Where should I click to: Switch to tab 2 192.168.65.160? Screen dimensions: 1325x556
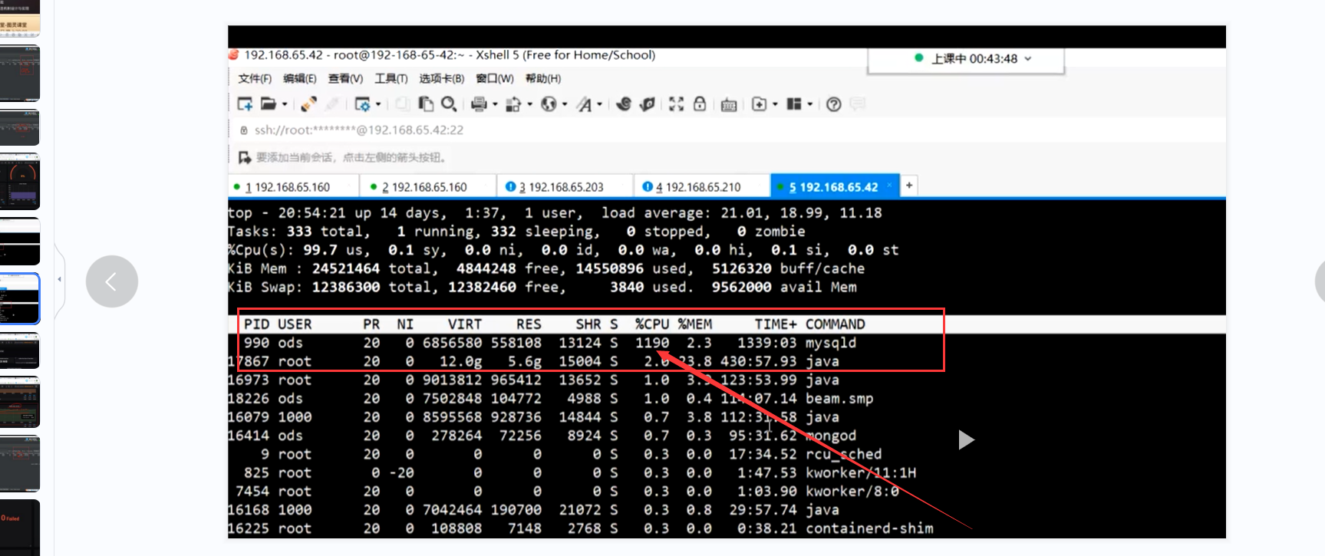pos(430,186)
